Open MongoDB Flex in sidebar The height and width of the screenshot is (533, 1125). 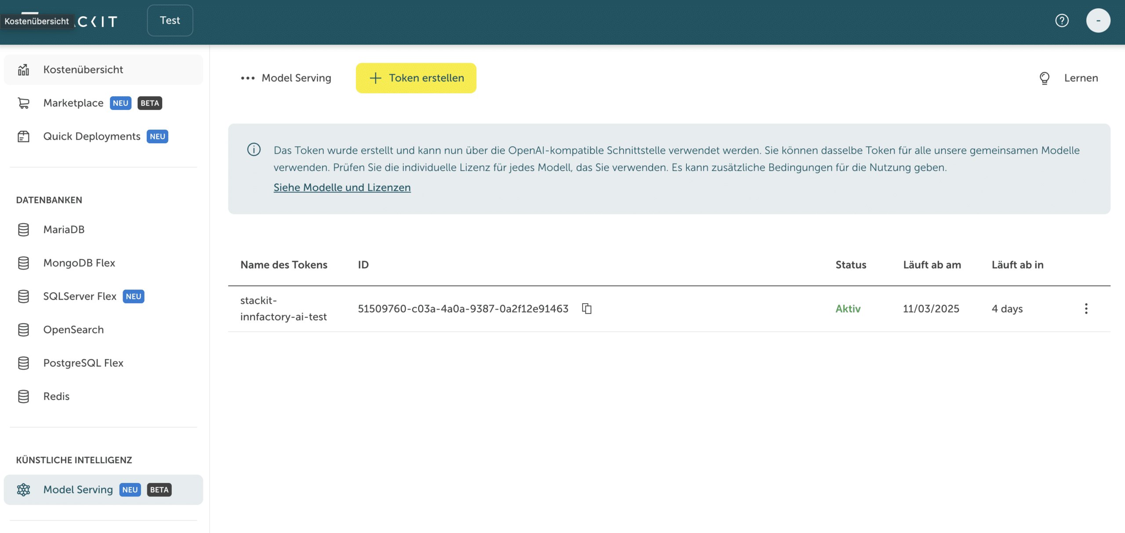coord(79,263)
